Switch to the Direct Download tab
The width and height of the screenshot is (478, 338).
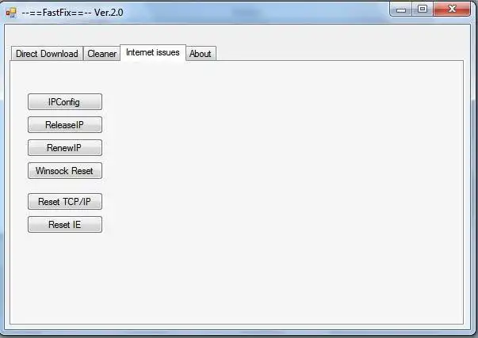[47, 54]
